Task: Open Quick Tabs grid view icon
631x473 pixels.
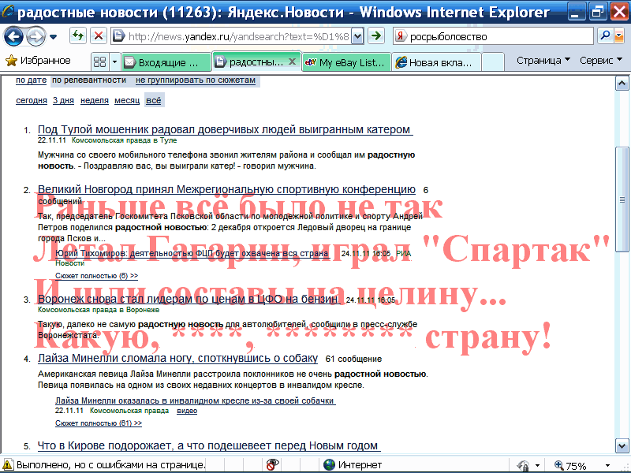Action: pyautogui.click(x=99, y=61)
